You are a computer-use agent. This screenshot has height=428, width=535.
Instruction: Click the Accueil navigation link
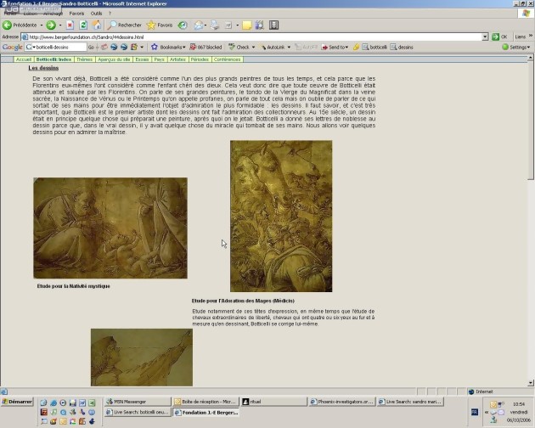tap(24, 59)
